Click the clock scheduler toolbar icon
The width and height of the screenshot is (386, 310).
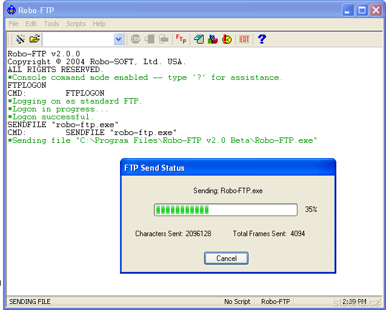pos(227,39)
